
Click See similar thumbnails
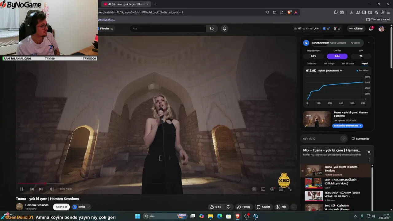348,126
